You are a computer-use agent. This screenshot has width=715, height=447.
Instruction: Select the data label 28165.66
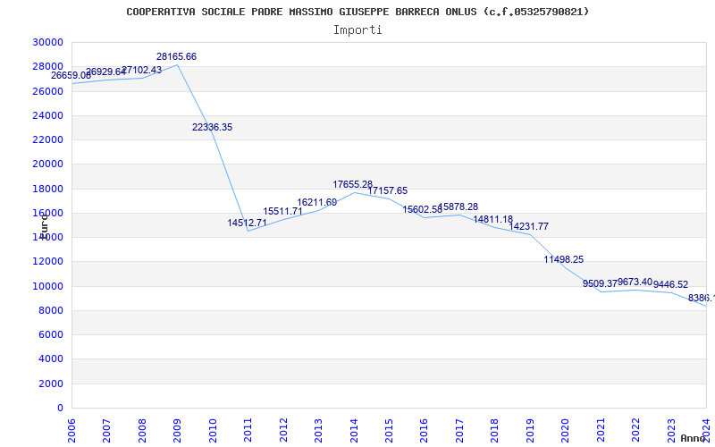tap(176, 57)
